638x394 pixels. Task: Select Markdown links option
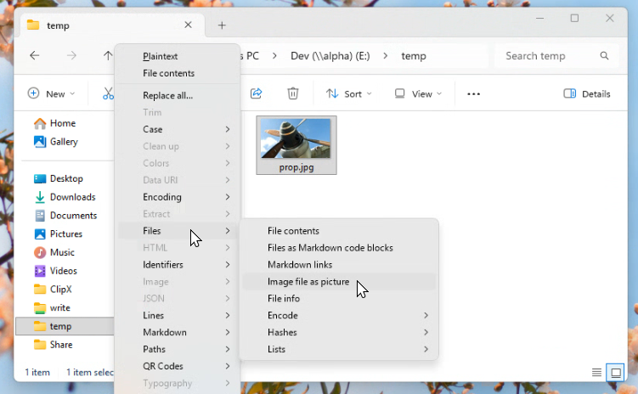(x=339, y=265)
